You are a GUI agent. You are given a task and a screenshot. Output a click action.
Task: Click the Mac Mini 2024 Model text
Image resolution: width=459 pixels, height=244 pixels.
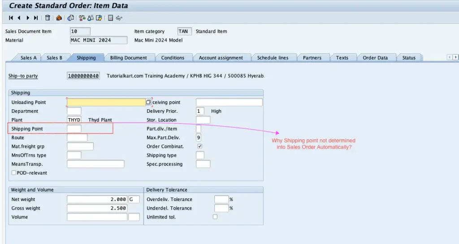coord(158,40)
